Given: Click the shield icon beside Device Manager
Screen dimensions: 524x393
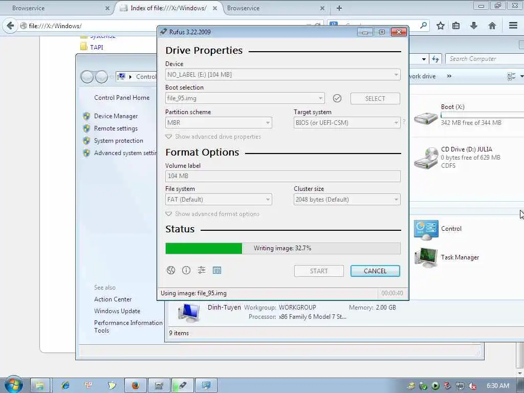Looking at the screenshot, I should [x=86, y=116].
